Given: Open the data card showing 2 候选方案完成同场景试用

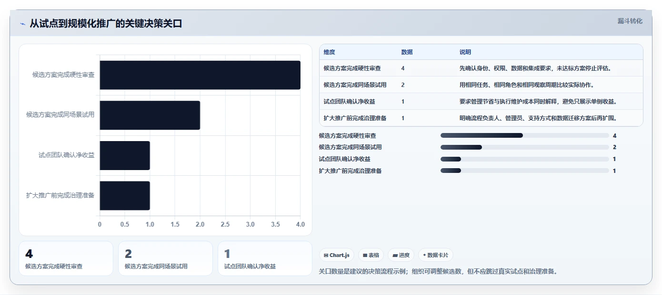Looking at the screenshot, I should (165, 258).
